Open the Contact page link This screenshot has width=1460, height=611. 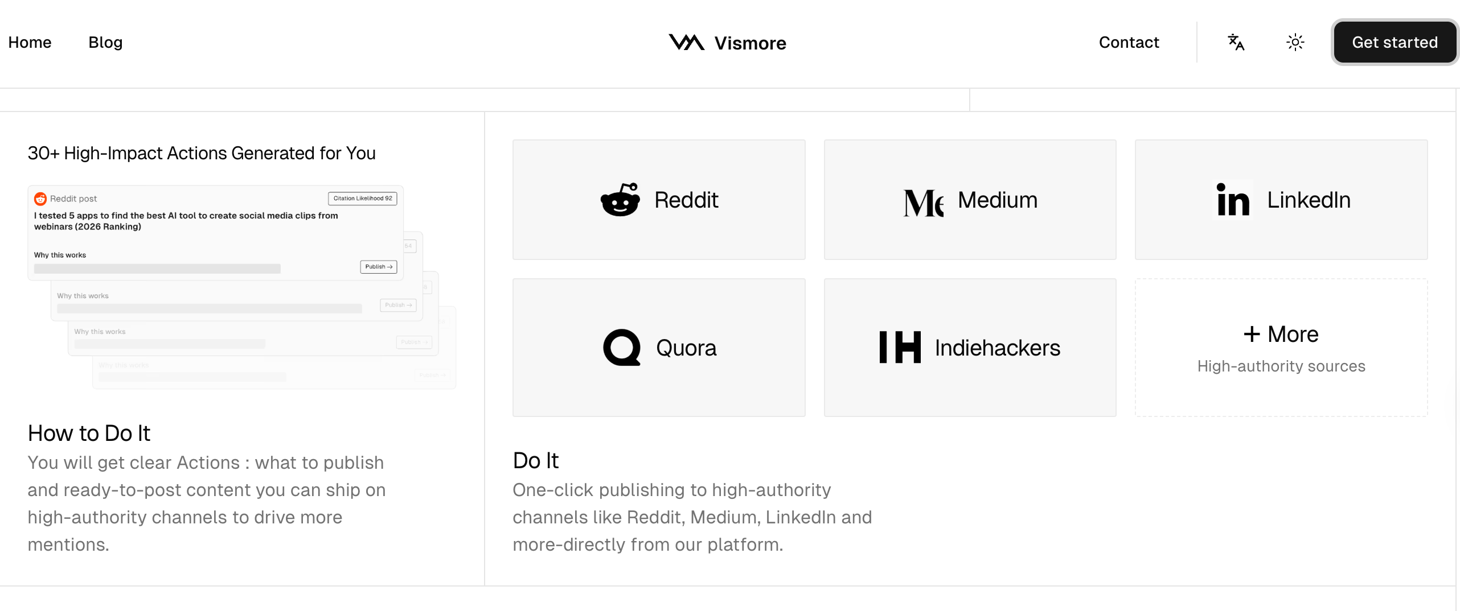[x=1129, y=43]
